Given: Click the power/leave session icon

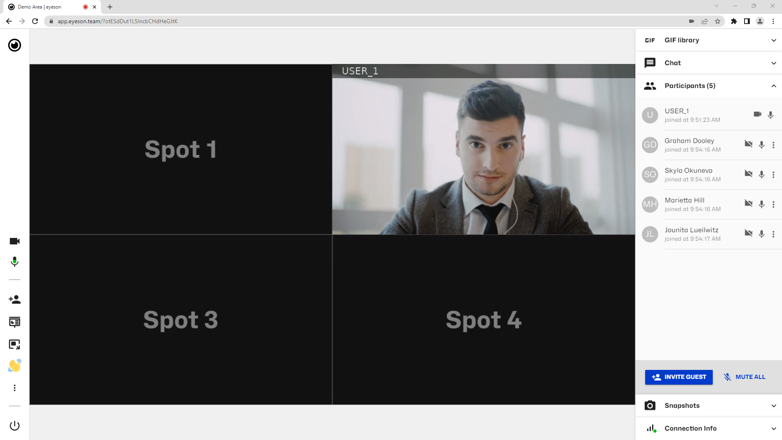Looking at the screenshot, I should tap(15, 425).
